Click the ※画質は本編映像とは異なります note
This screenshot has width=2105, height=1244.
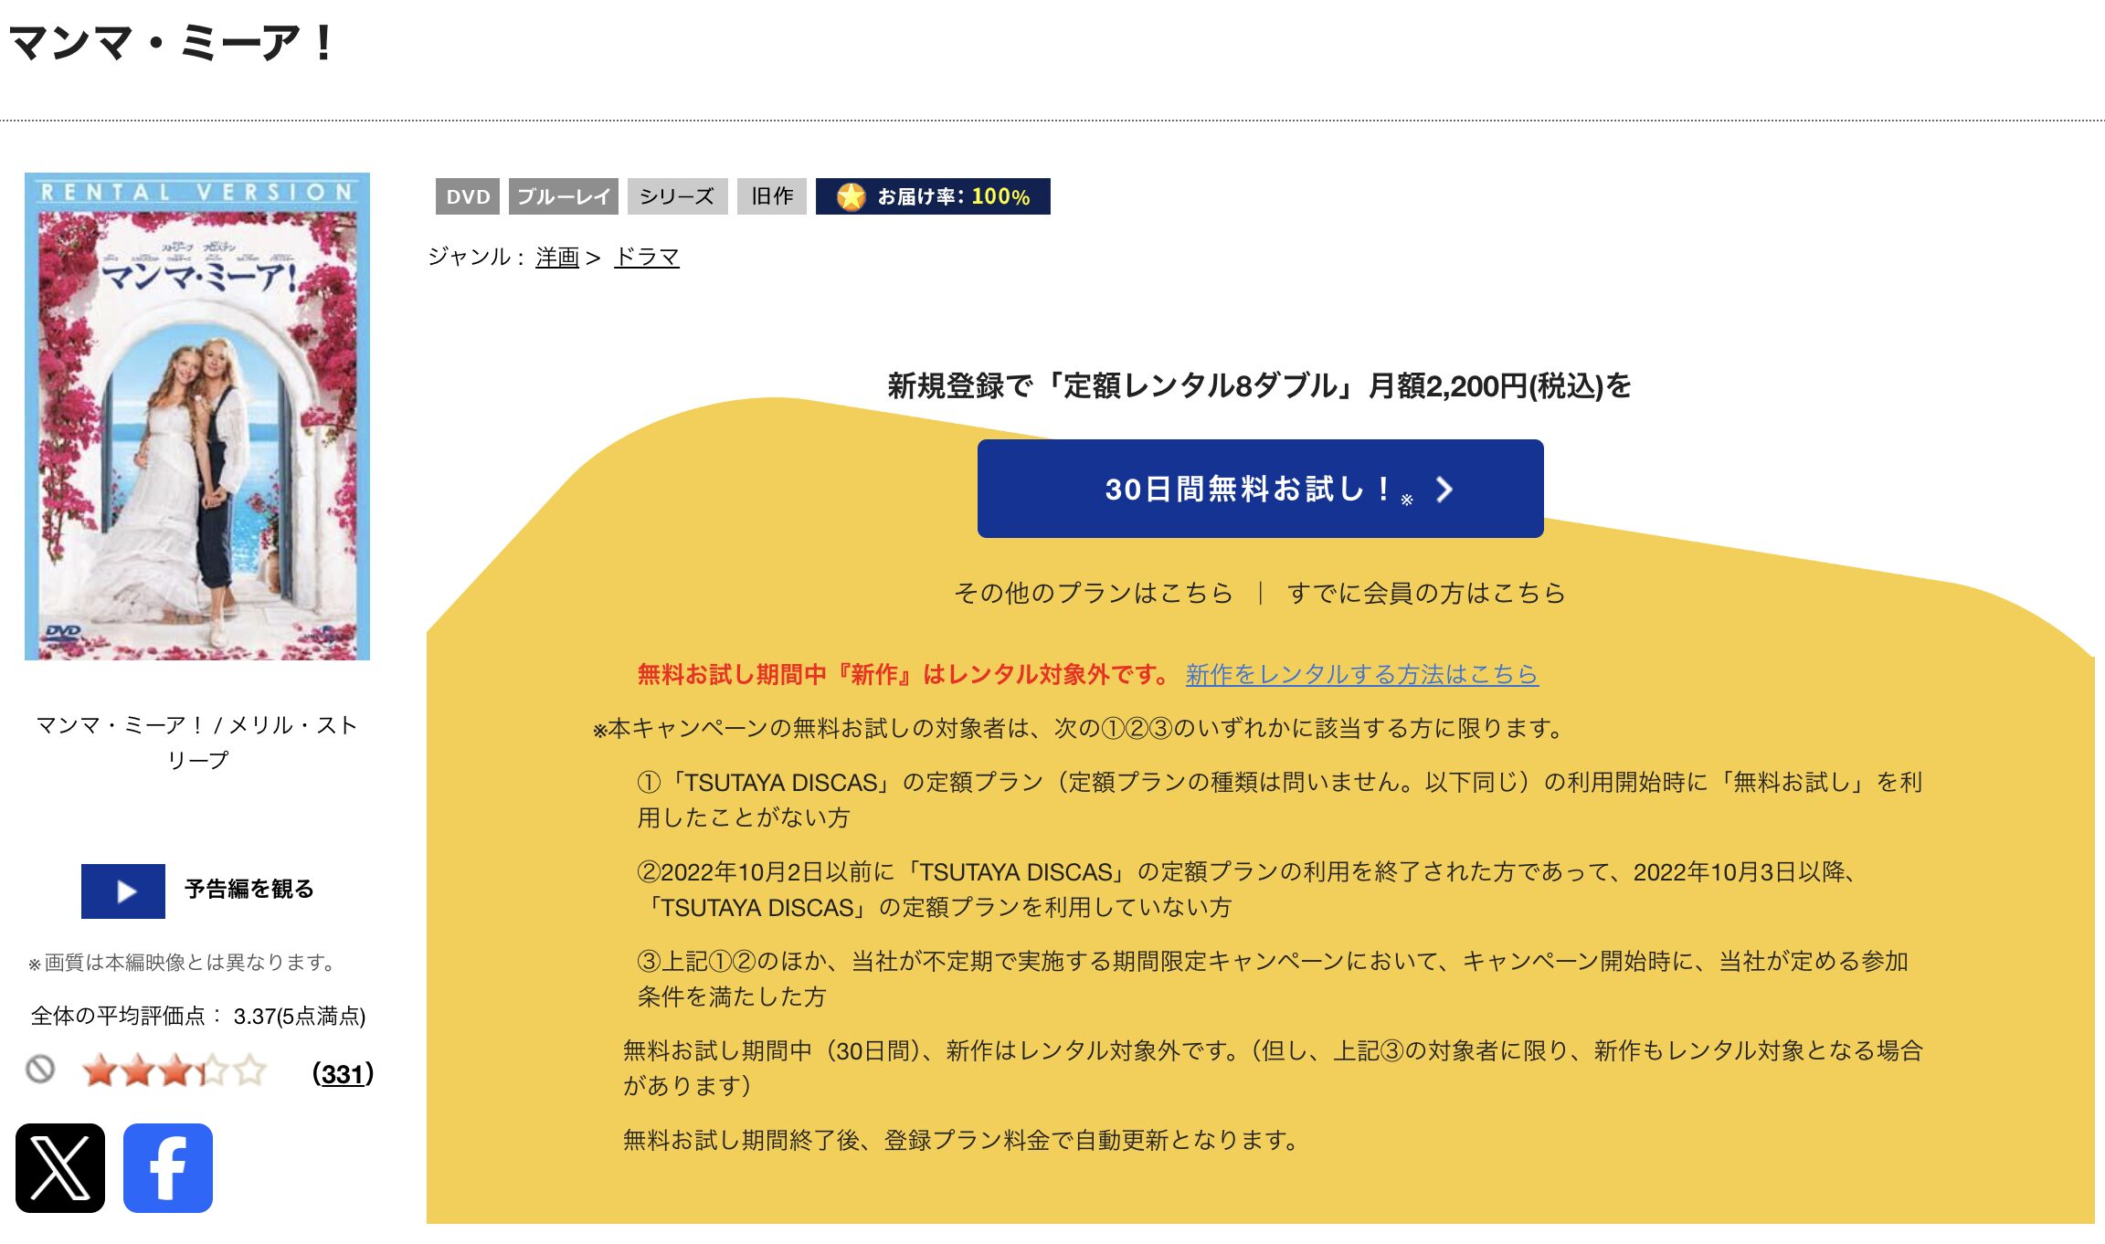click(x=184, y=962)
